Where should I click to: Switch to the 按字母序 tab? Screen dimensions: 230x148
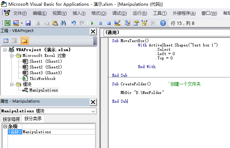[x=11, y=119]
